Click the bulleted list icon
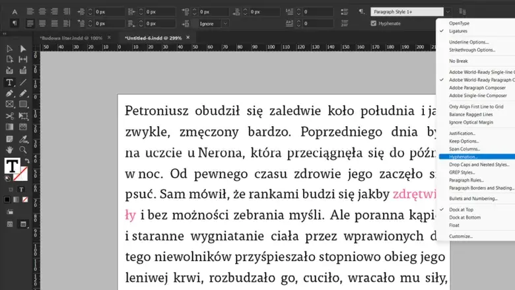This screenshot has height=290, width=515. 344,12
